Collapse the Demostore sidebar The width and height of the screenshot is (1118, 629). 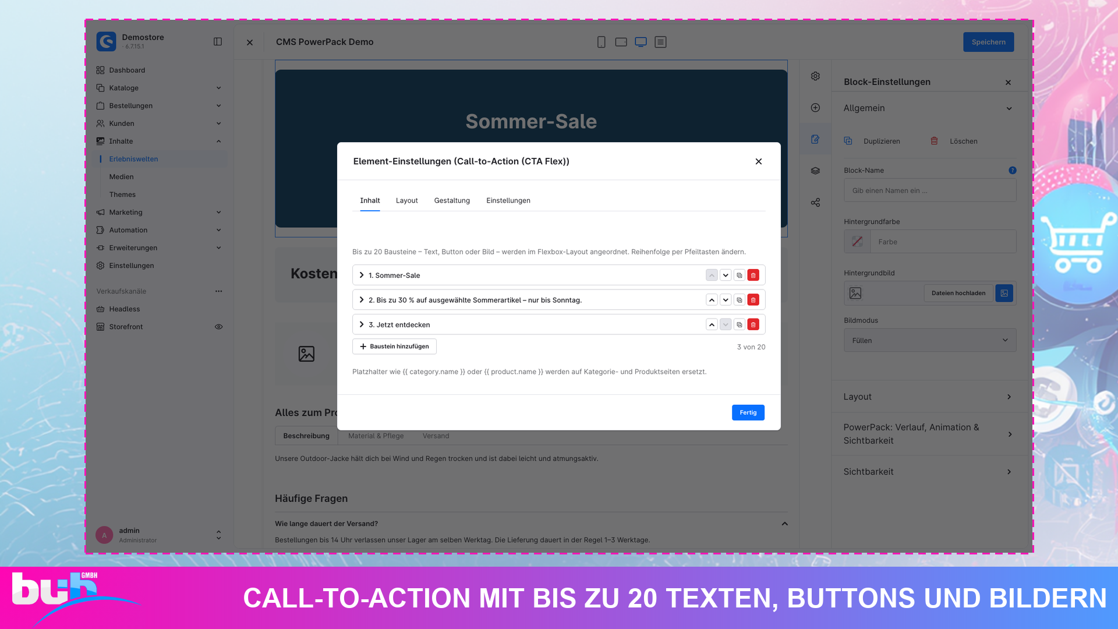click(218, 42)
